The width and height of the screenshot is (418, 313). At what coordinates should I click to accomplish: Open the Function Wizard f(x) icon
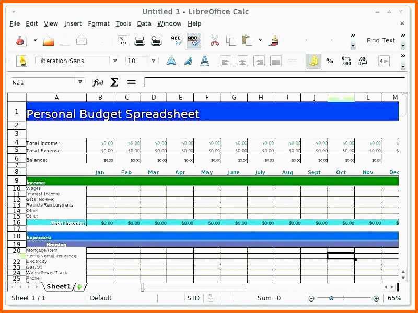pos(98,82)
